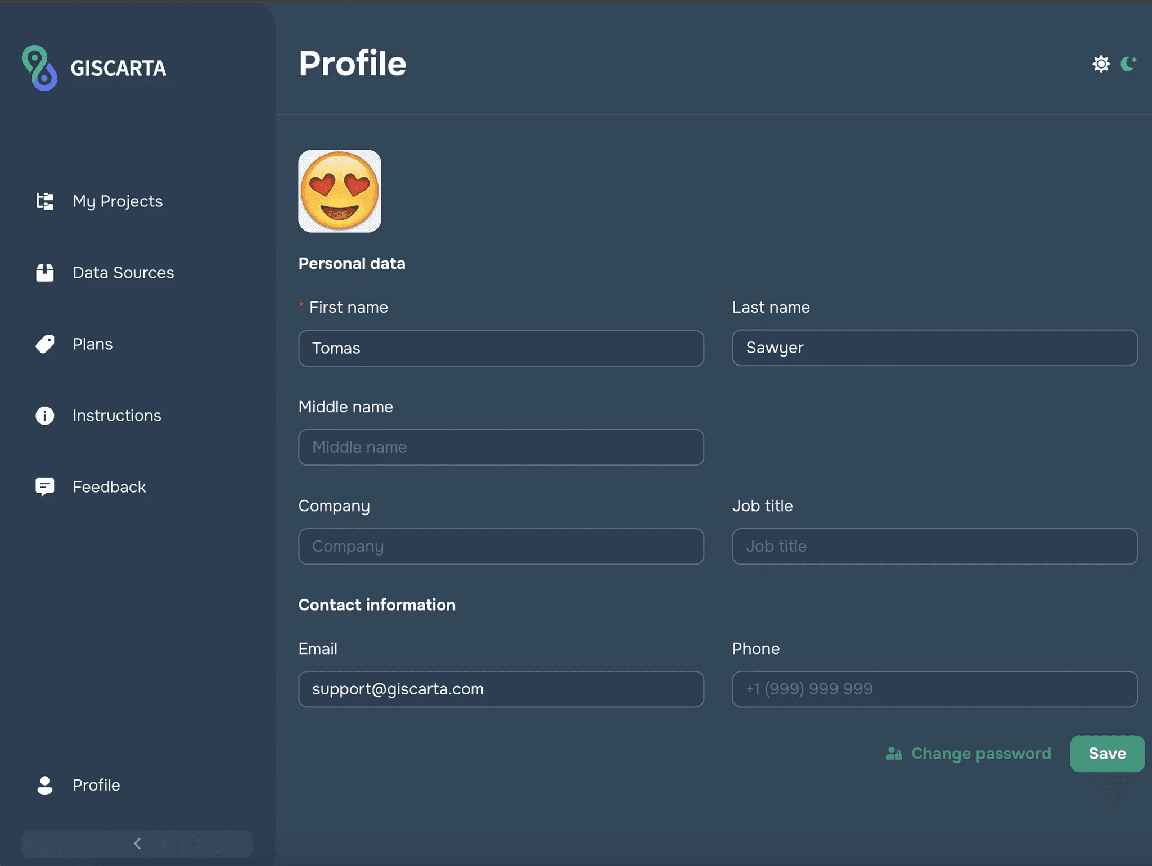This screenshot has height=866, width=1152.
Task: Click the Data Sources box icon
Action: tap(45, 273)
